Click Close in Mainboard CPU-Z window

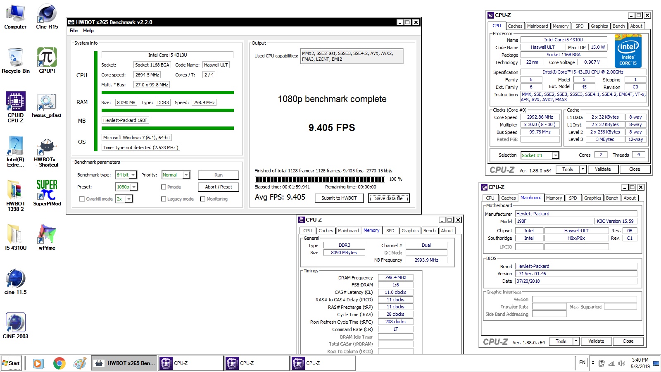coord(628,341)
